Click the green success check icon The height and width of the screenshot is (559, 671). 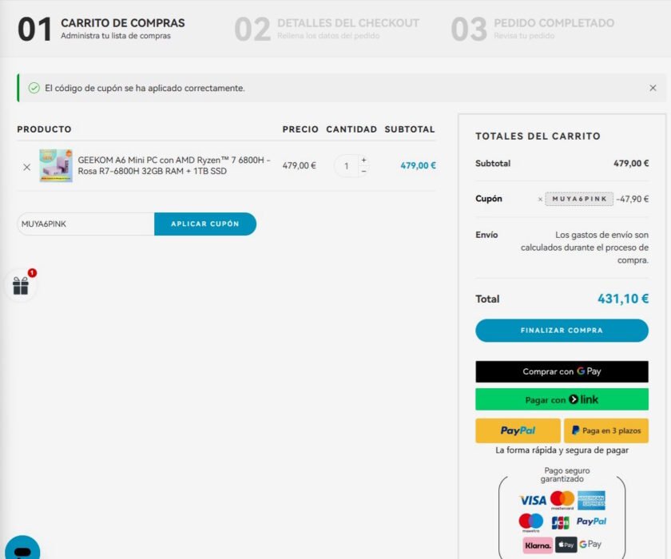click(34, 88)
